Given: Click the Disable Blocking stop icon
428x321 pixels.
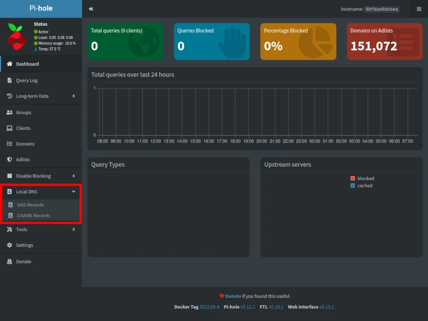Looking at the screenshot, I should point(10,176).
